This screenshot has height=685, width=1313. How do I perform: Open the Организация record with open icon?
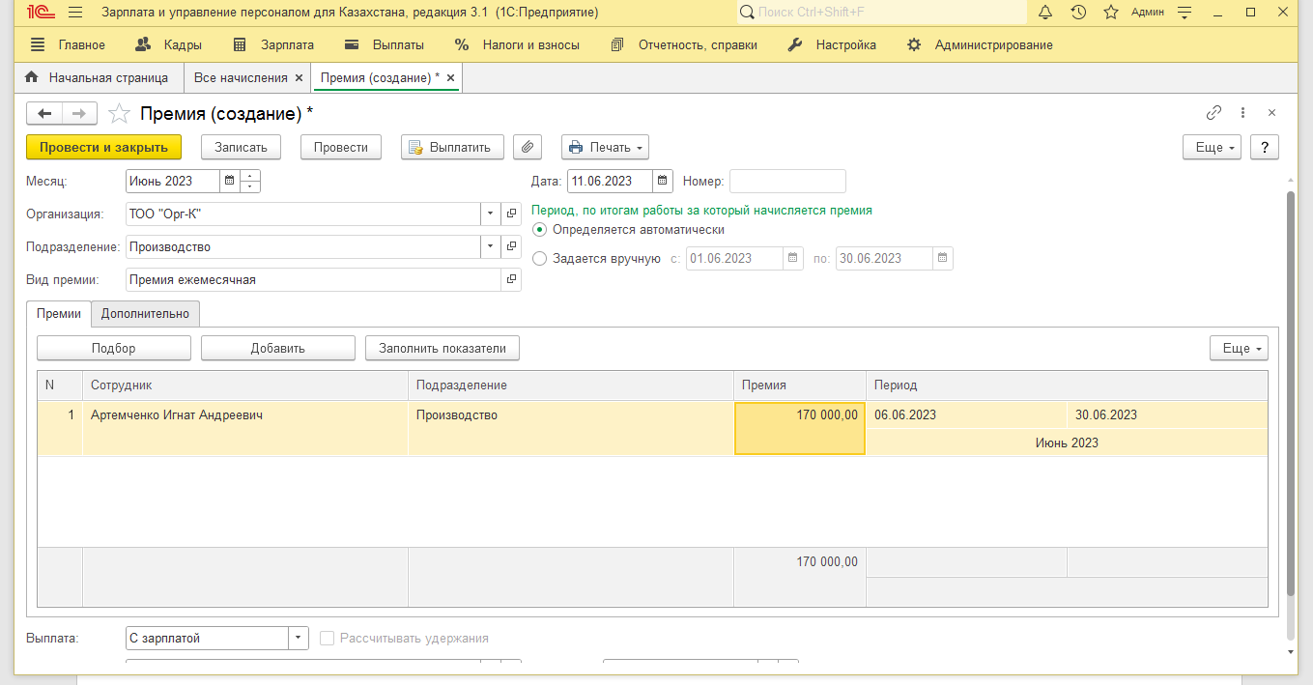click(511, 214)
